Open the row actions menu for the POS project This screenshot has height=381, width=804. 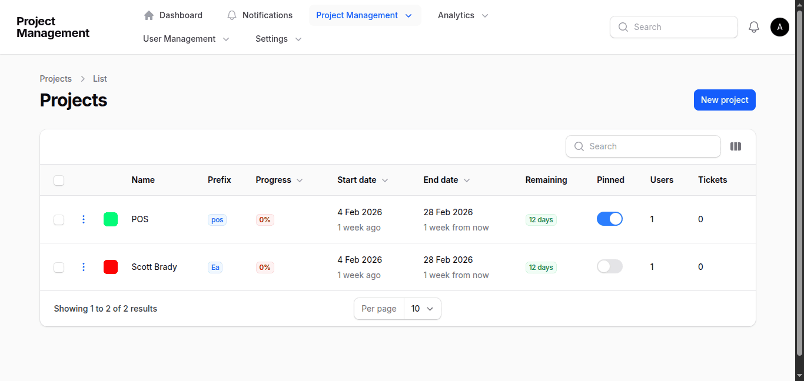point(83,219)
